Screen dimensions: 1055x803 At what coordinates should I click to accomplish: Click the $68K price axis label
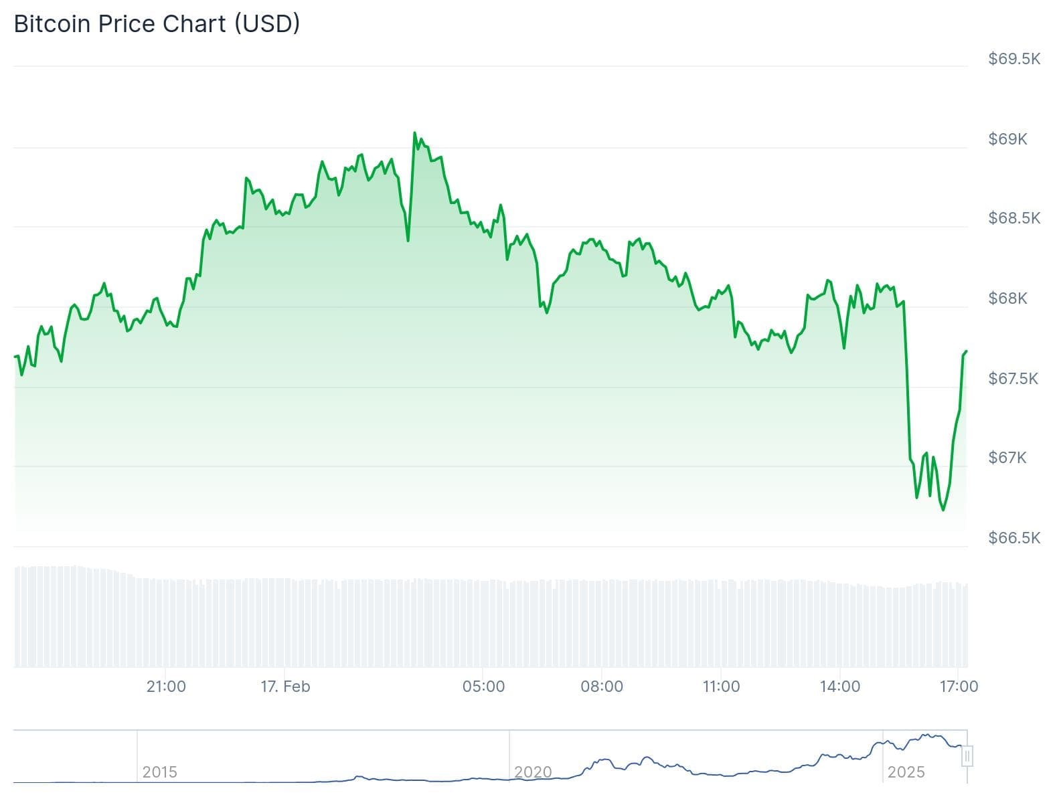tap(1007, 298)
